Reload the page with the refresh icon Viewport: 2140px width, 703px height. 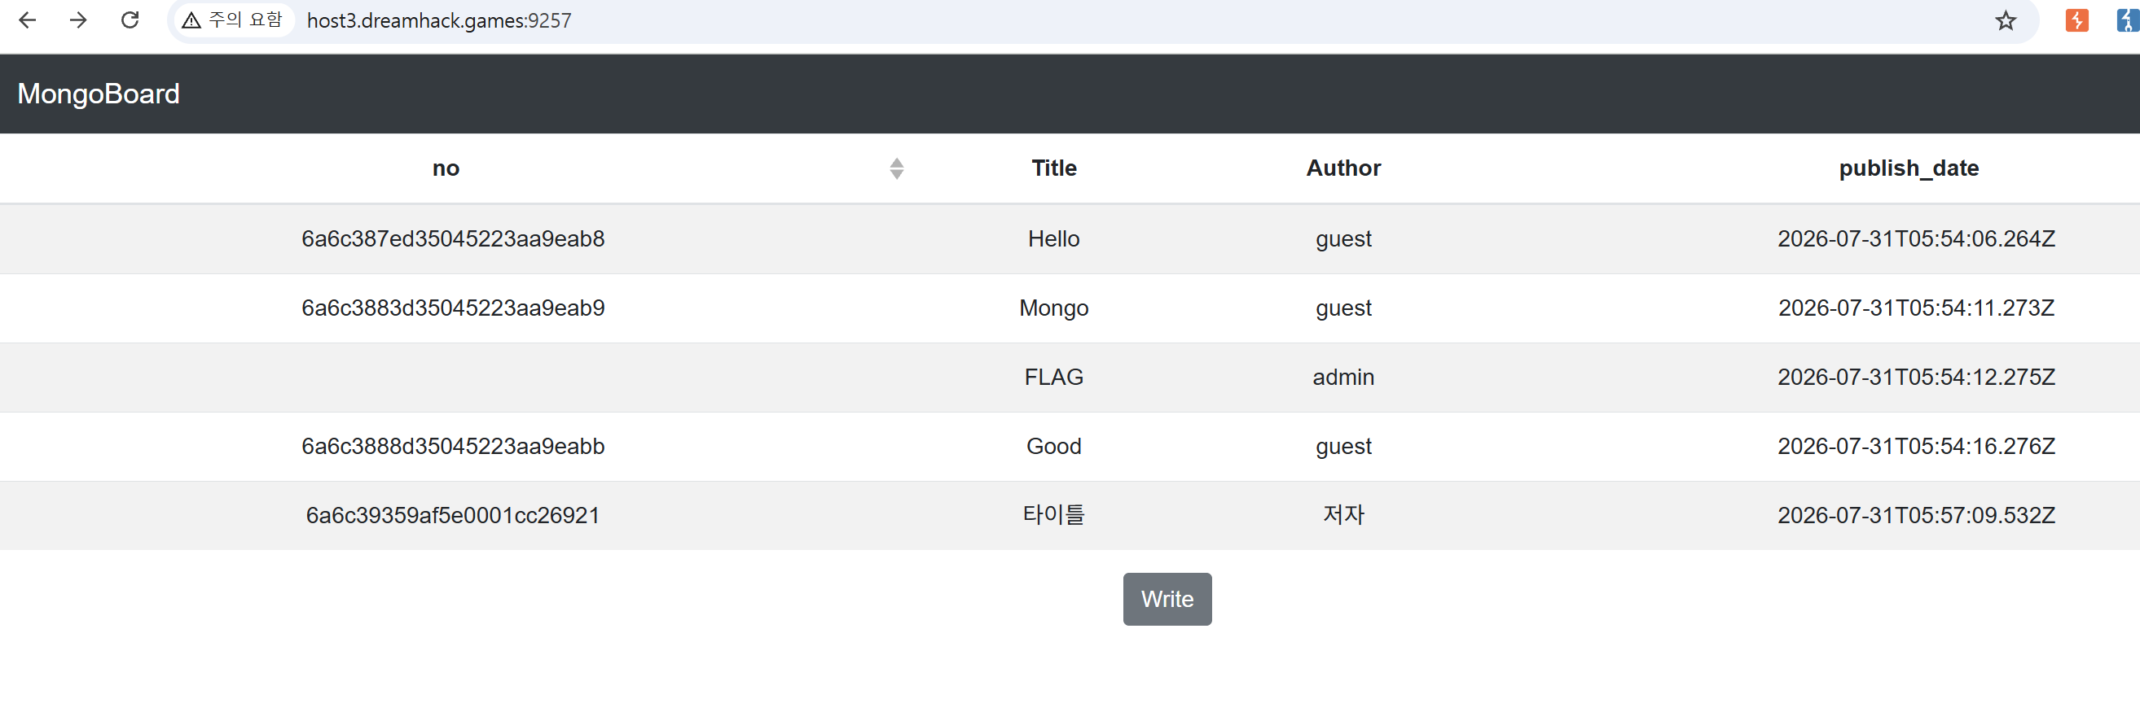coord(130,21)
